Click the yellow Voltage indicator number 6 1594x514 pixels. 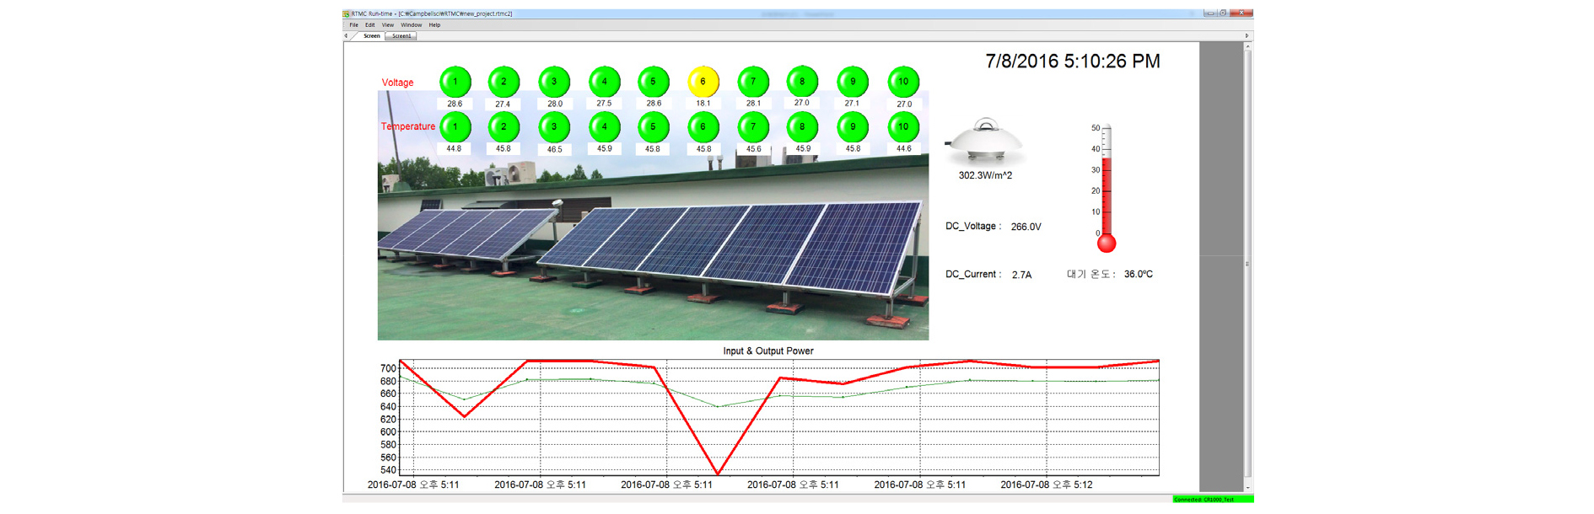pos(703,82)
